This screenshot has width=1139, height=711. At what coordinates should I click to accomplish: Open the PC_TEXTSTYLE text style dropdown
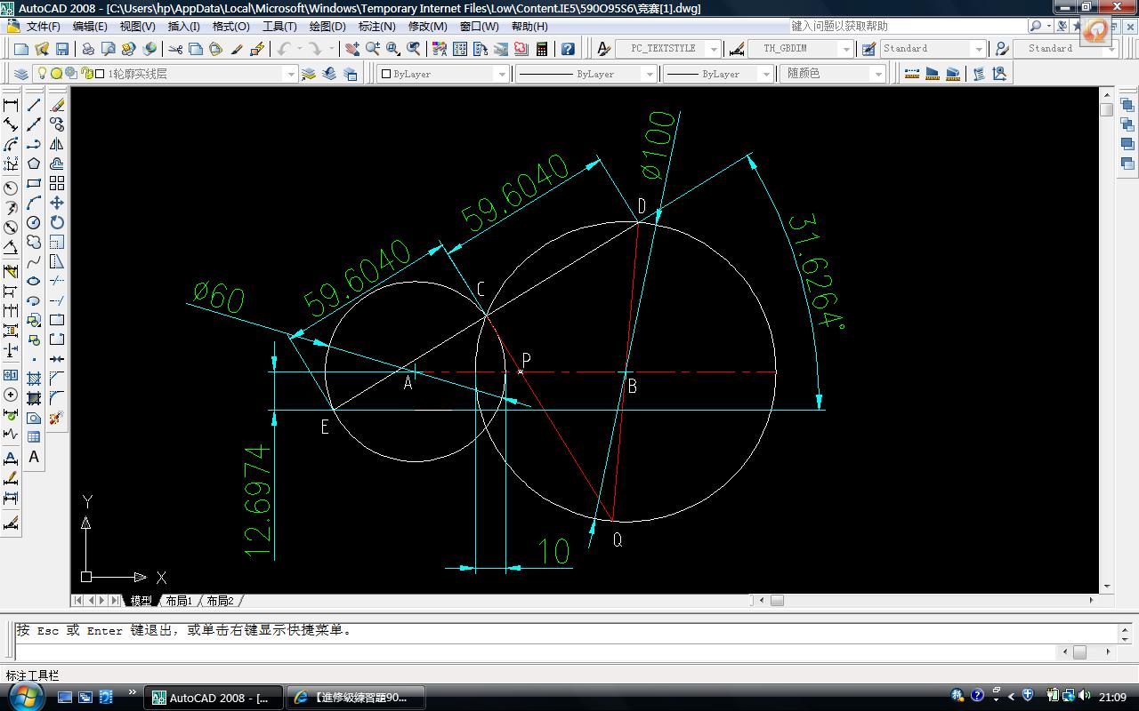point(714,49)
